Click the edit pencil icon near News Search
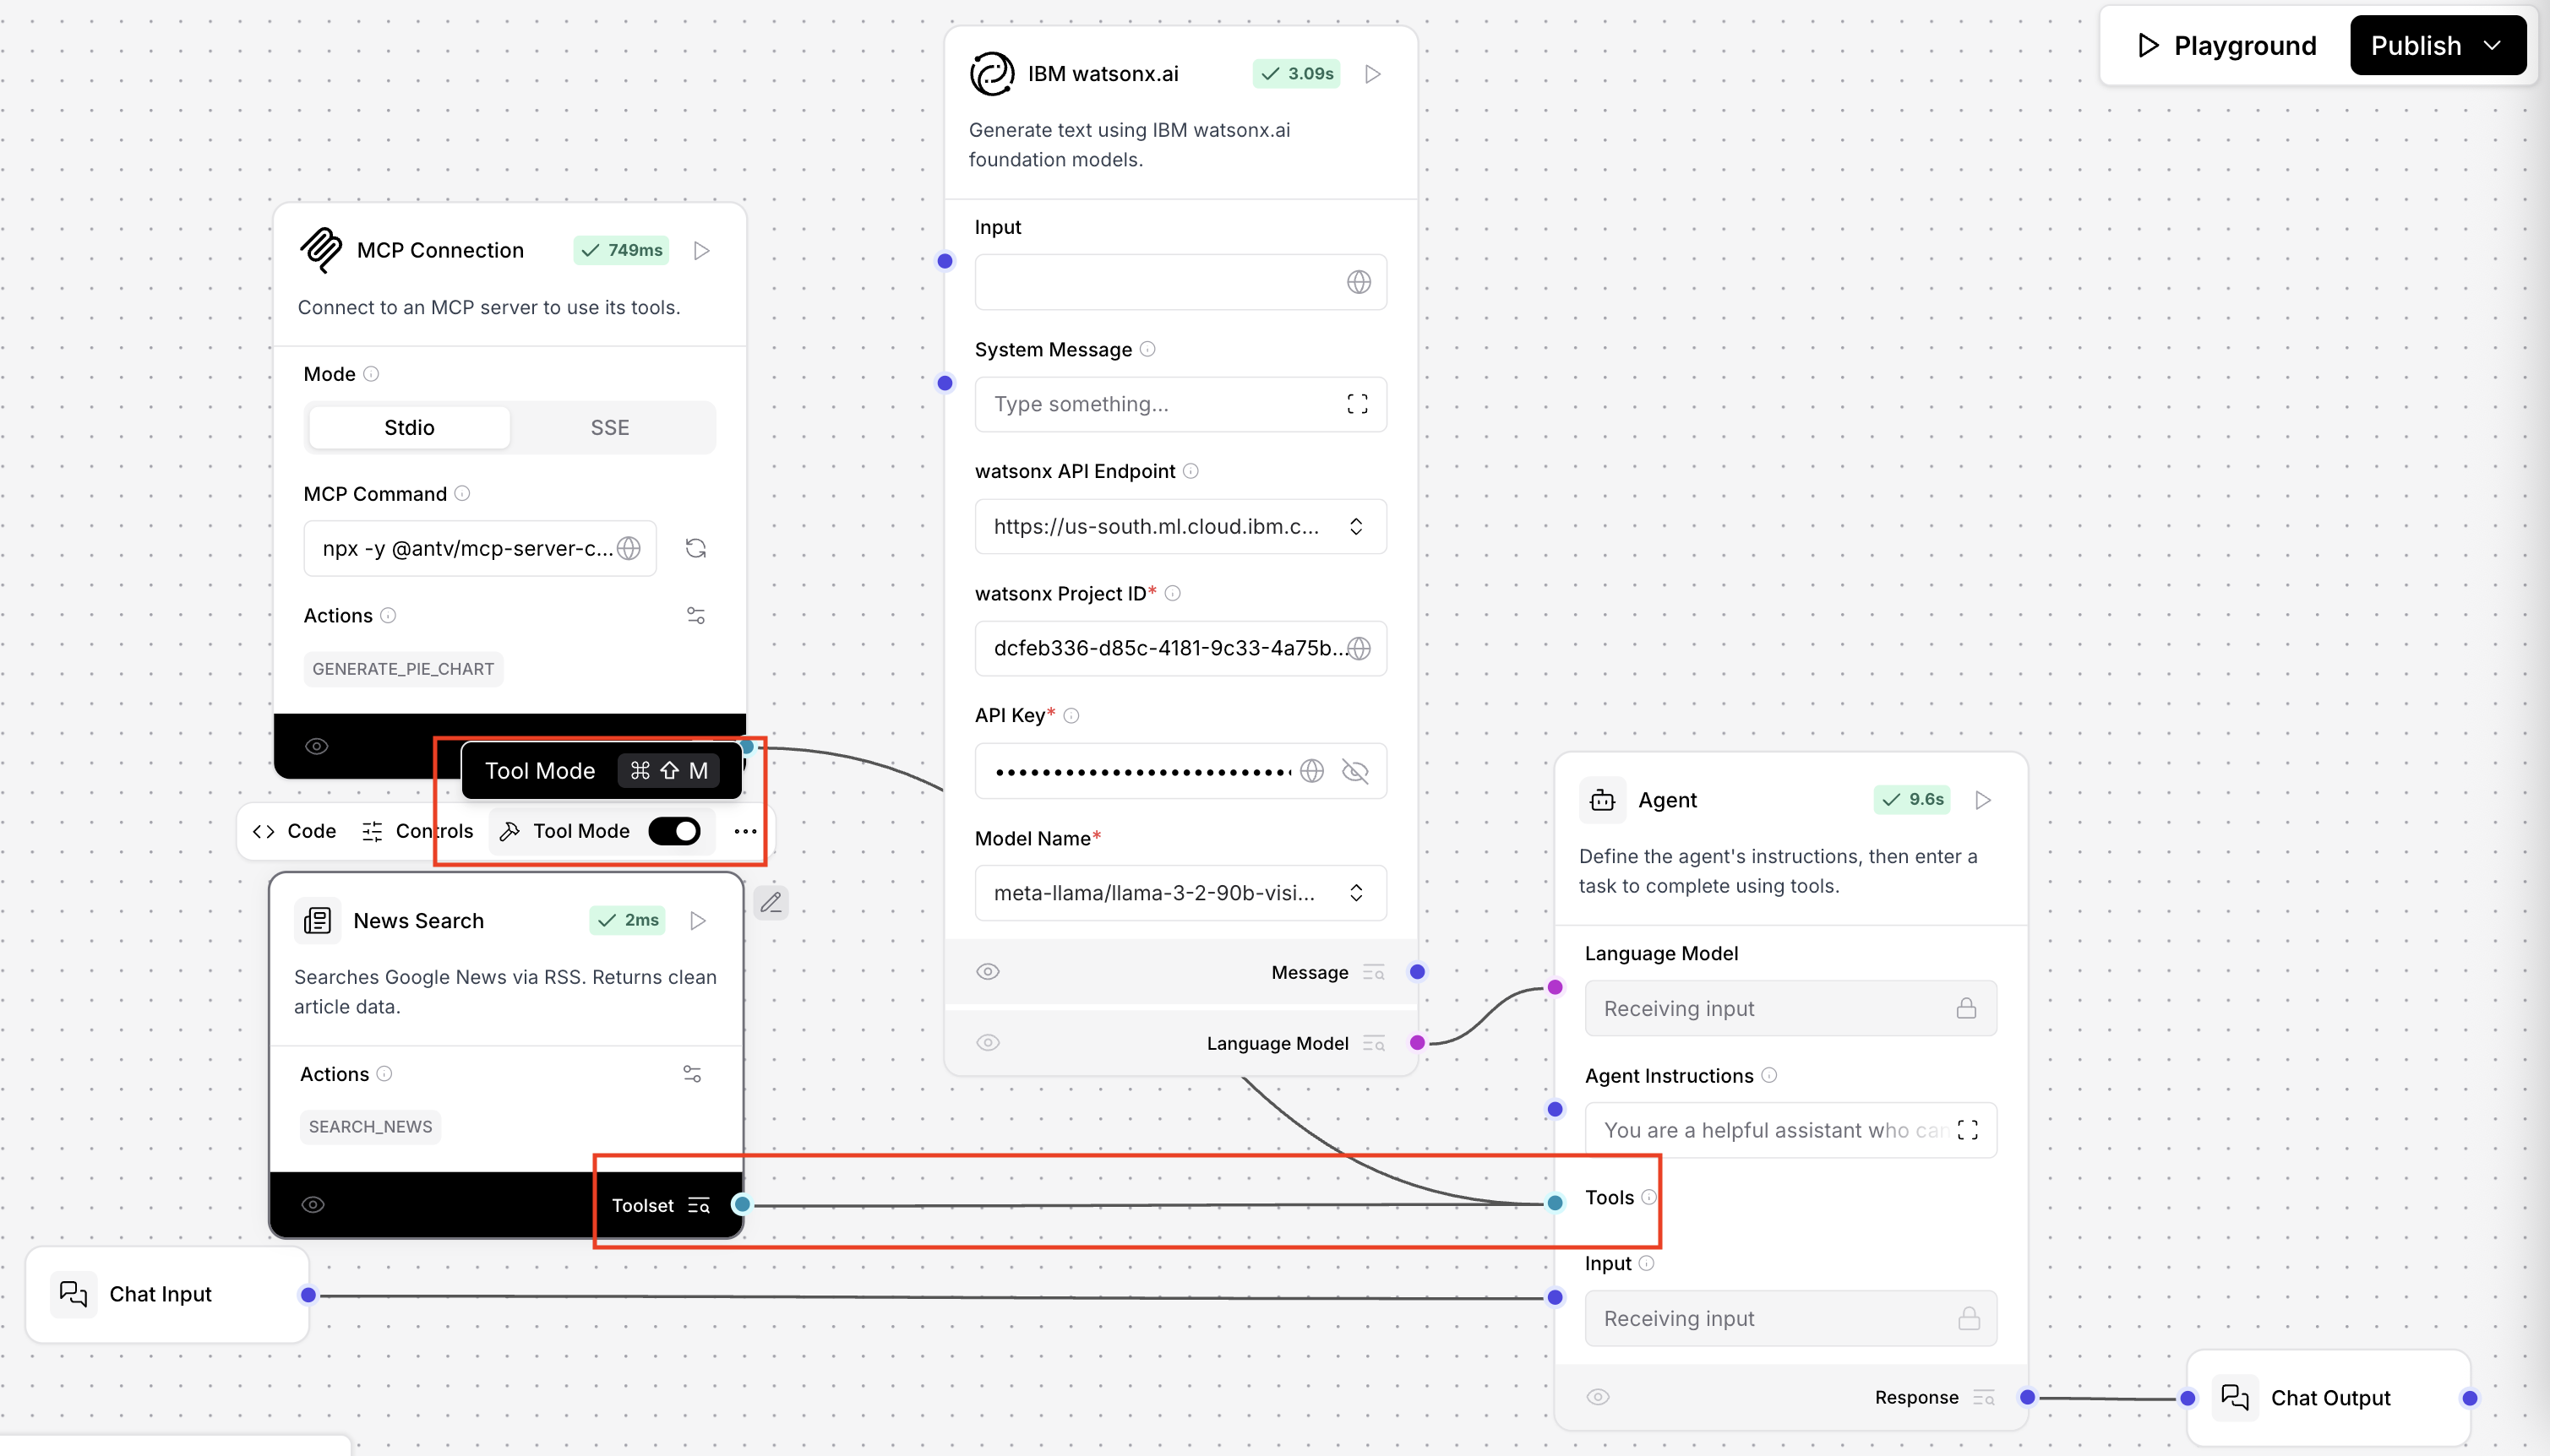 tap(771, 903)
